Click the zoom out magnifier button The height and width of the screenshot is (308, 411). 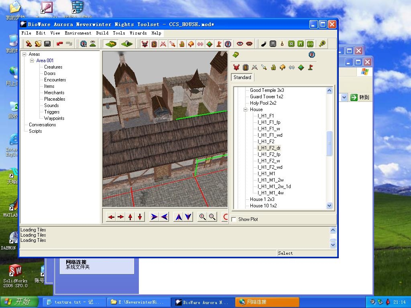click(x=212, y=217)
